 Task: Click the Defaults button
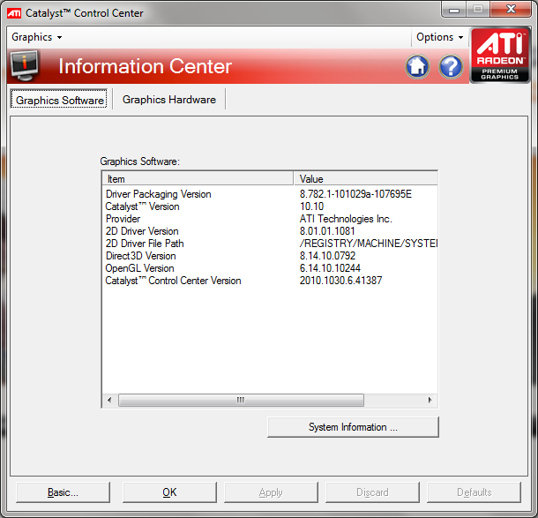click(x=474, y=492)
